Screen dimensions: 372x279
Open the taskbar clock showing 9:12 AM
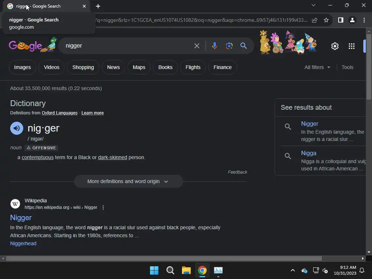coord(345,270)
